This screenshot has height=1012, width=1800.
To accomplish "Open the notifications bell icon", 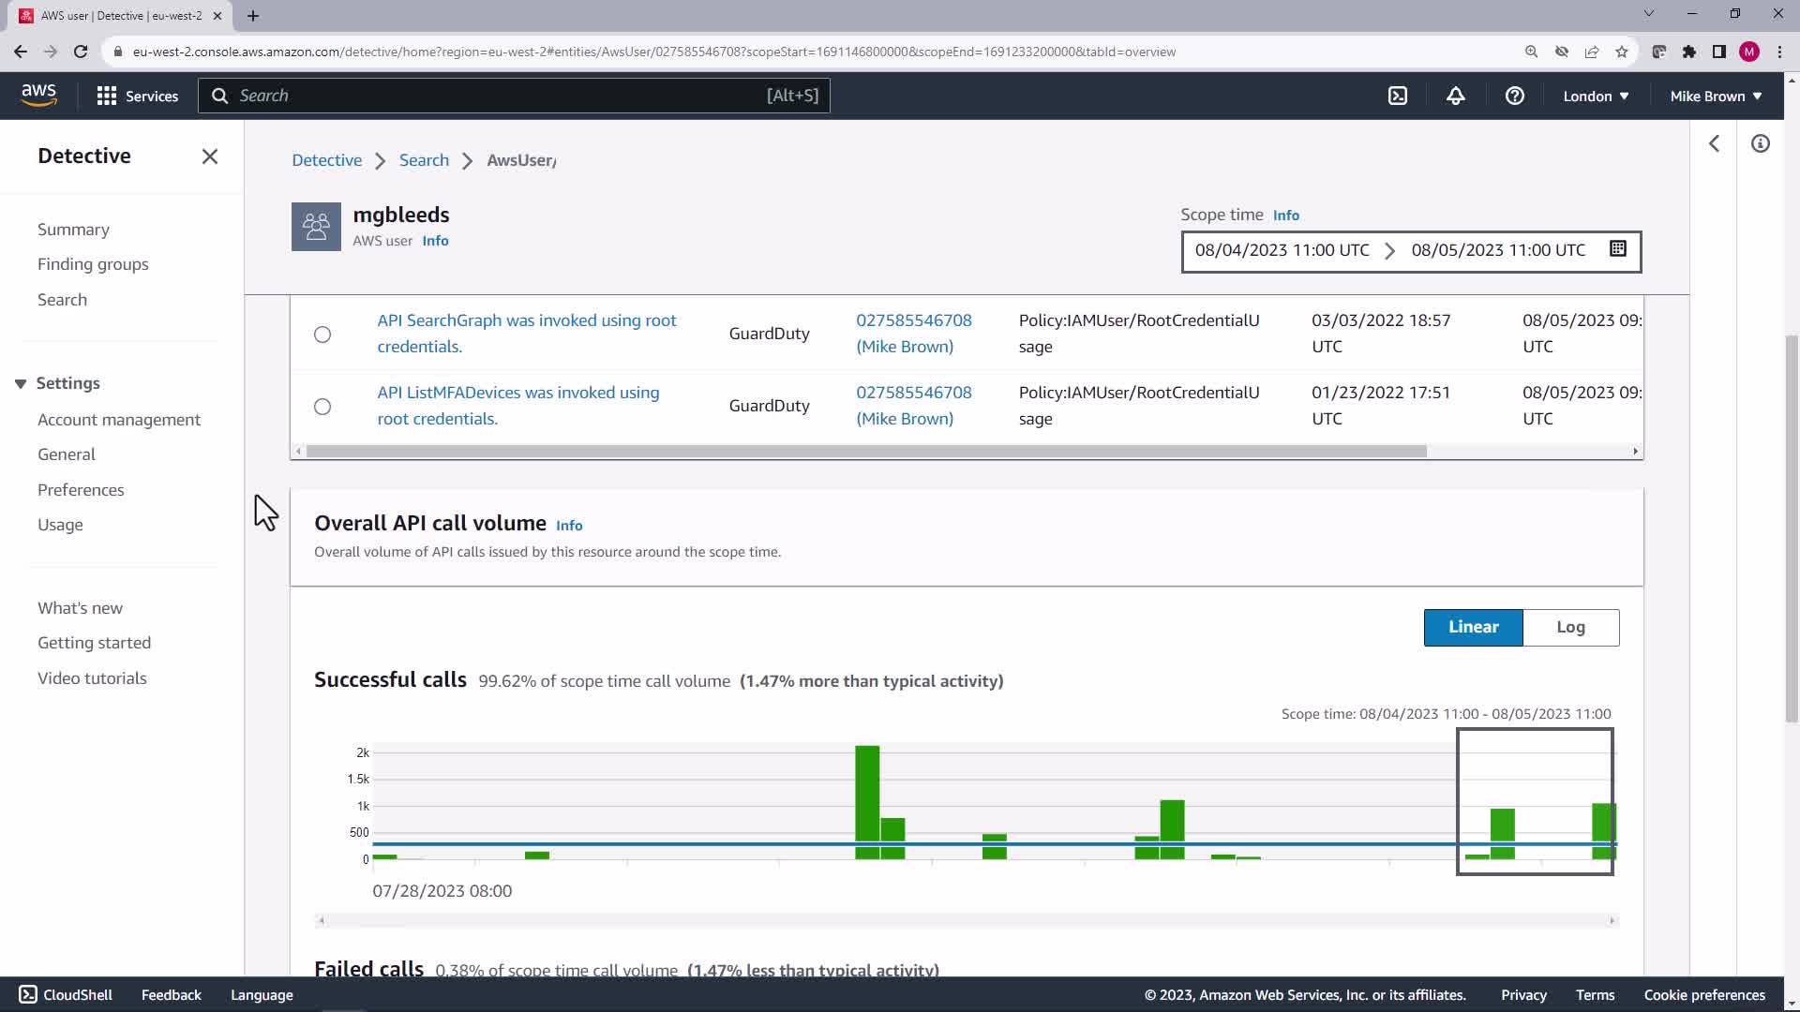I will [1456, 96].
